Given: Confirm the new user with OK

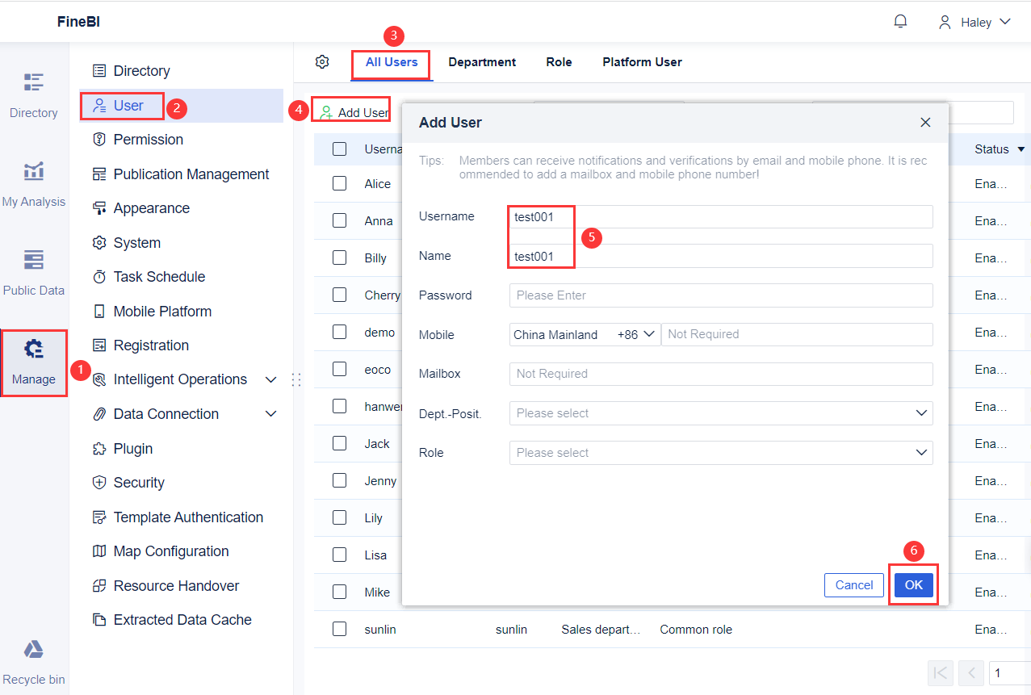Looking at the screenshot, I should point(912,584).
